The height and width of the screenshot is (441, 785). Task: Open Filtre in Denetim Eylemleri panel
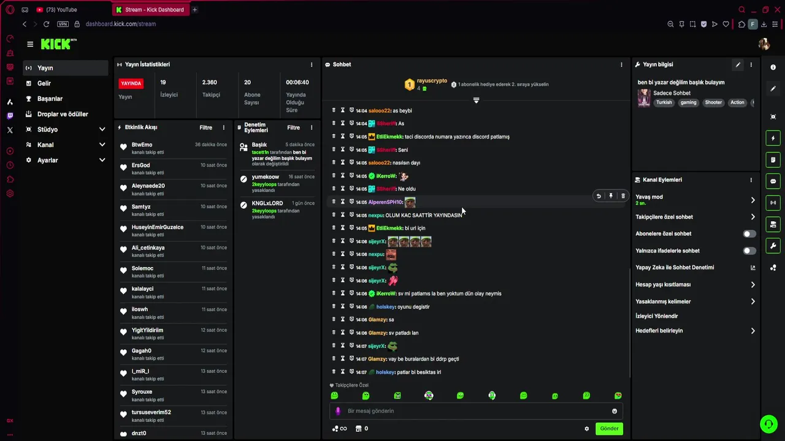click(x=294, y=127)
